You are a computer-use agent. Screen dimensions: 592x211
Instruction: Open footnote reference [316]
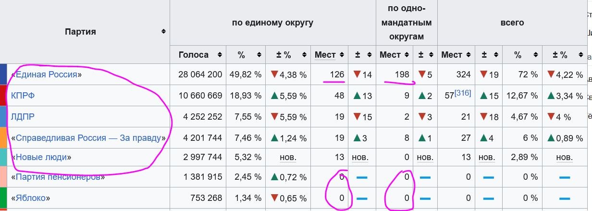coord(462,93)
